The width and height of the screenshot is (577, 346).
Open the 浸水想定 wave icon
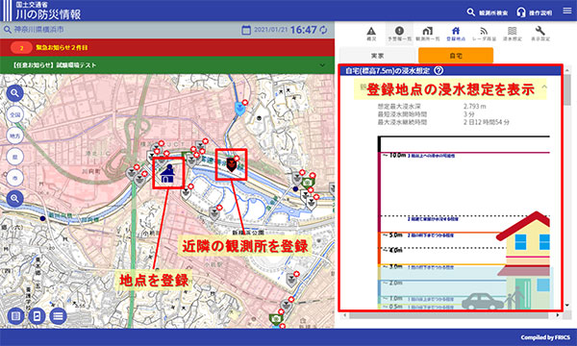513,34
